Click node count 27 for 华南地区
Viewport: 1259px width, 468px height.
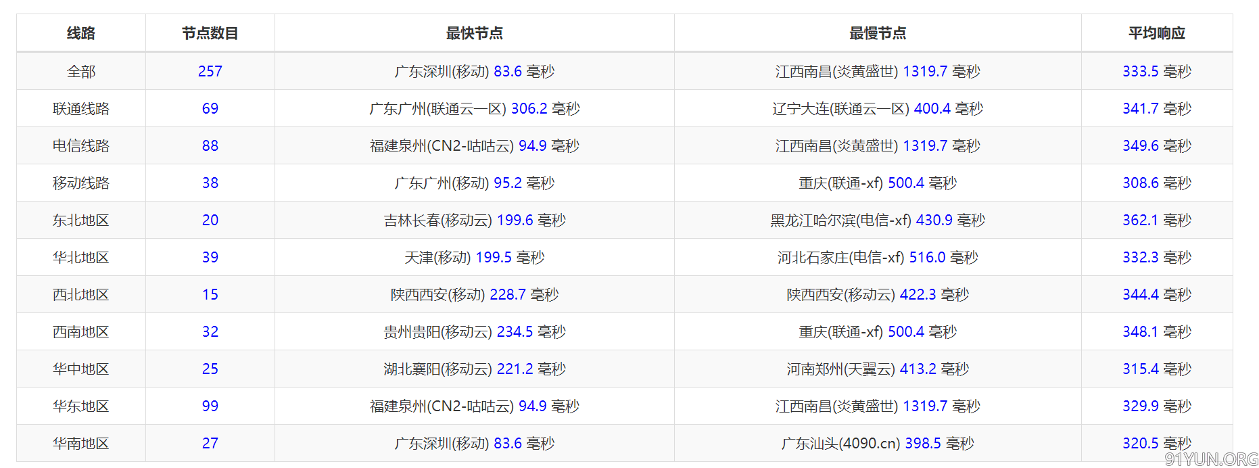click(210, 443)
